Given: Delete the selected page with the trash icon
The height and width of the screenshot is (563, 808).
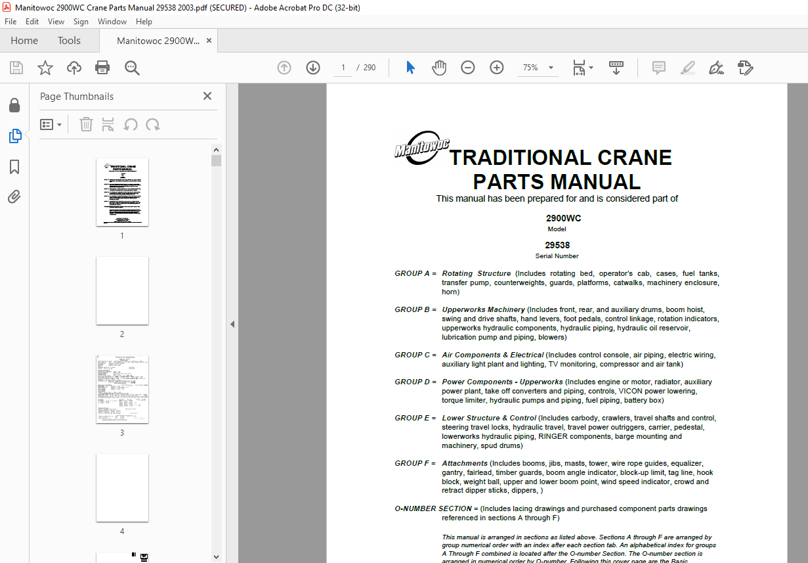Looking at the screenshot, I should click(x=86, y=124).
